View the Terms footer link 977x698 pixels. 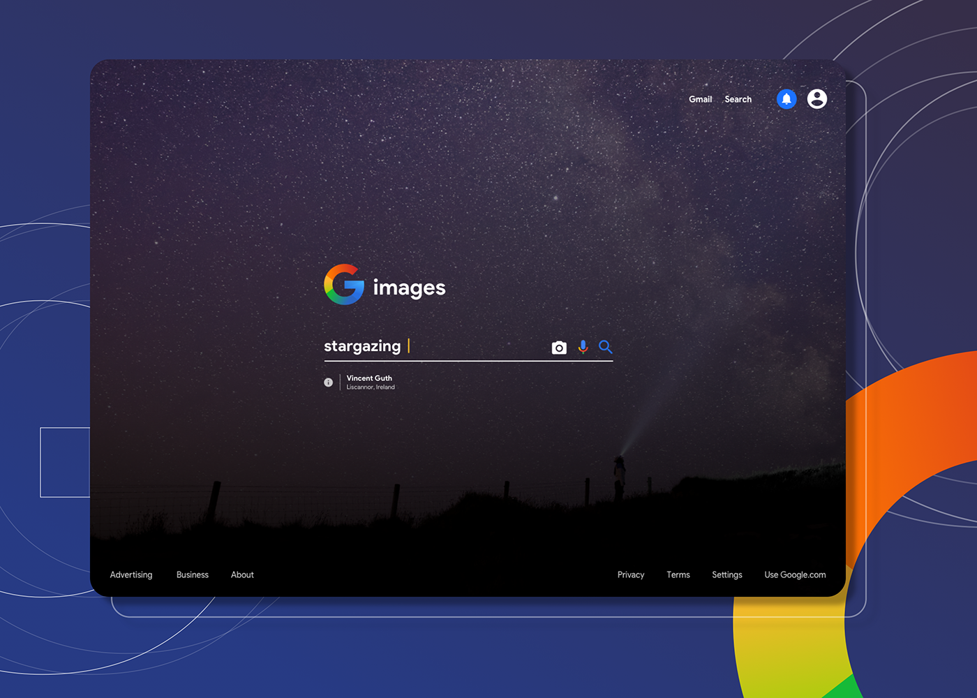(x=678, y=574)
